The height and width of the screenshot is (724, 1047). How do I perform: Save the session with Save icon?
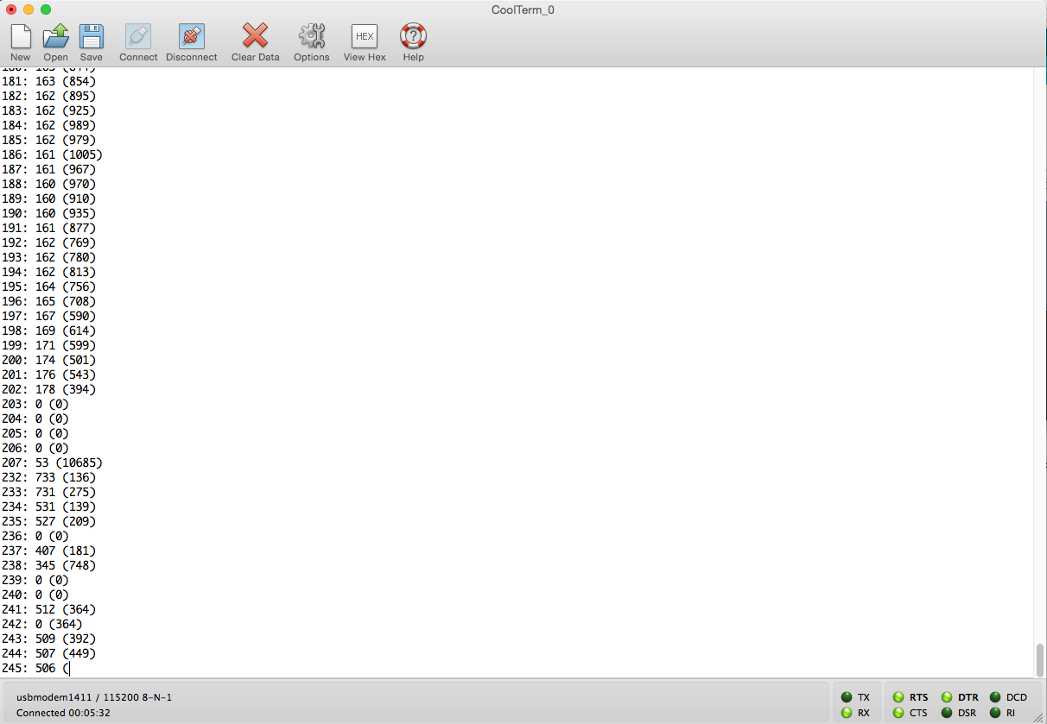[x=91, y=36]
